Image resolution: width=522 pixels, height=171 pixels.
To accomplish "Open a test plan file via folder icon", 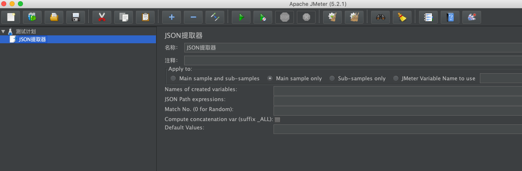I will click(x=54, y=17).
